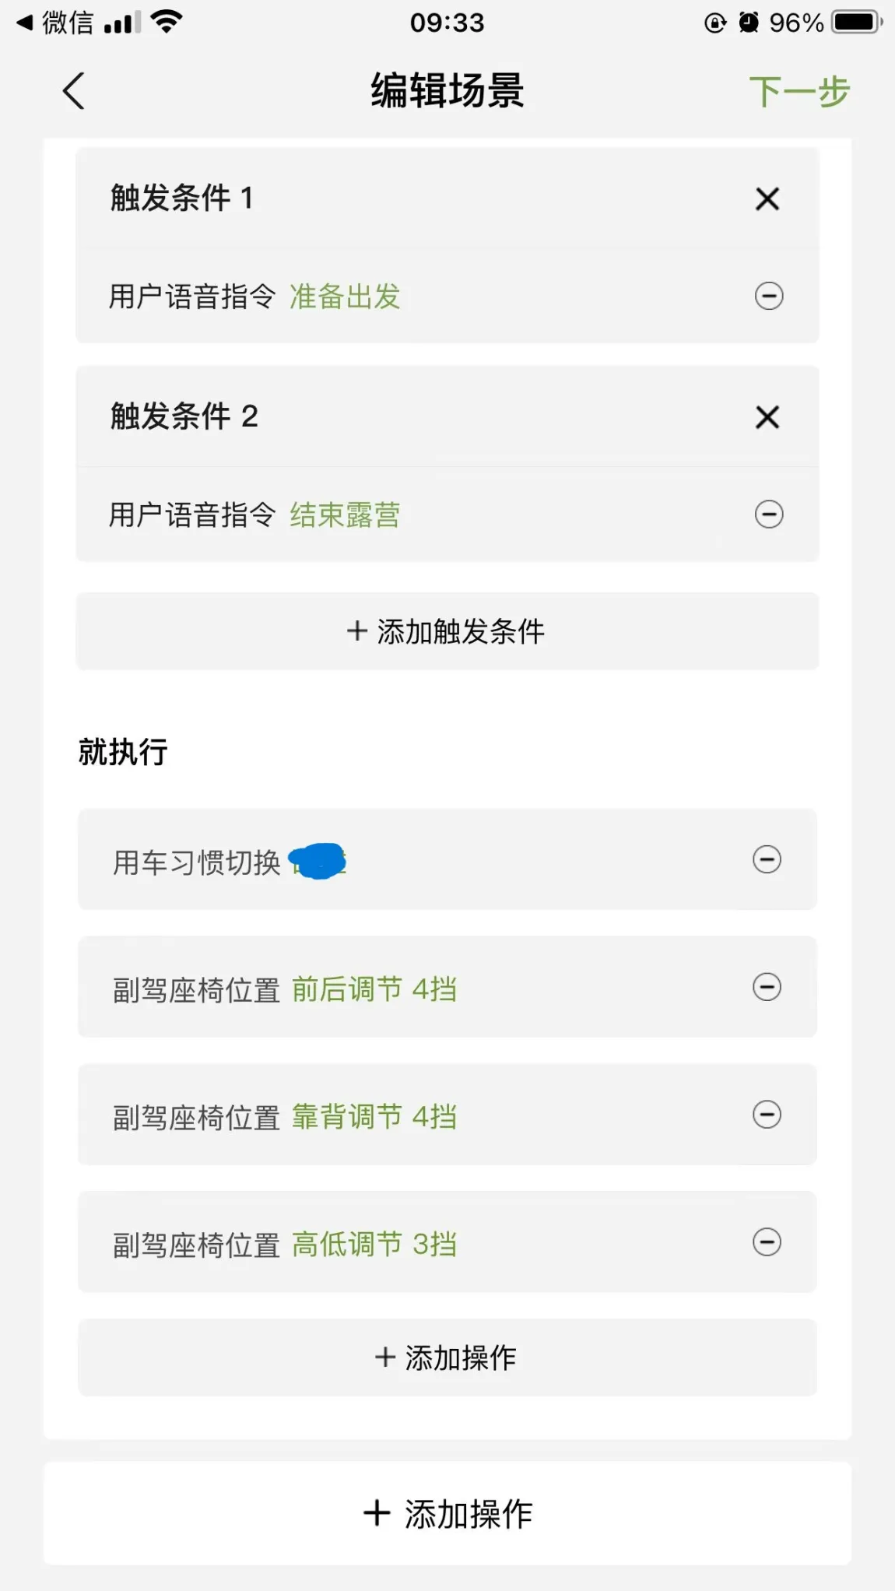Screen dimensions: 895x1591
Task: Tap 下一步 to proceed
Action: coord(799,92)
